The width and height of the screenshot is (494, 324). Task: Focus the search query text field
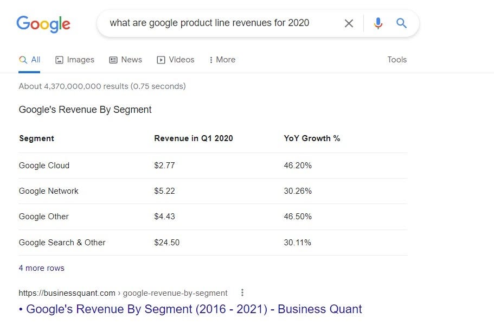(209, 23)
